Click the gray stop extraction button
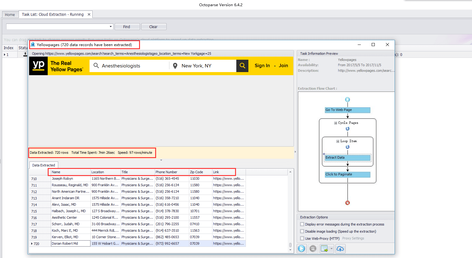 (x=313, y=248)
